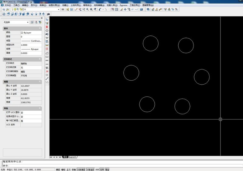Click the layer properties manager icon
Image resolution: width=243 pixels, height=171 pixels.
point(4,9)
